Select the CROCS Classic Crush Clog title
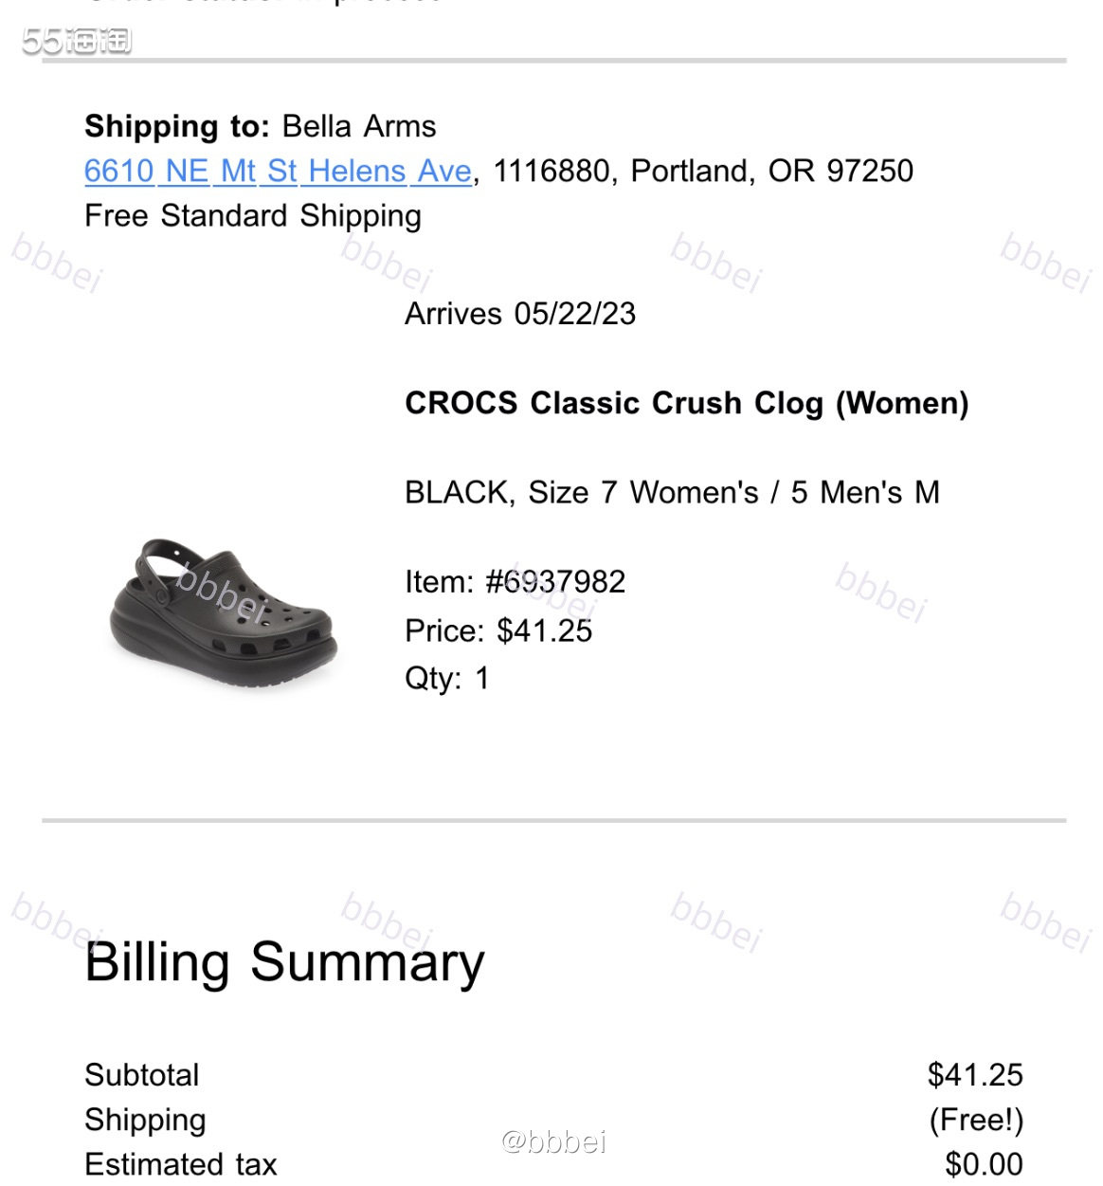The height and width of the screenshot is (1186, 1103). tap(686, 404)
